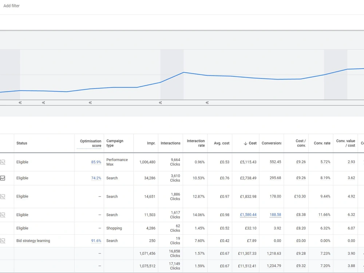Click the 1,234.79 total conversions cell

tap(274, 266)
